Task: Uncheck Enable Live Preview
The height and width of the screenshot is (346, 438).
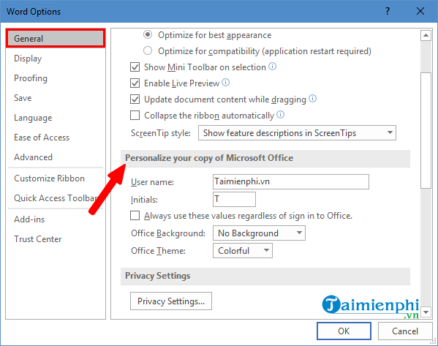Action: [135, 83]
